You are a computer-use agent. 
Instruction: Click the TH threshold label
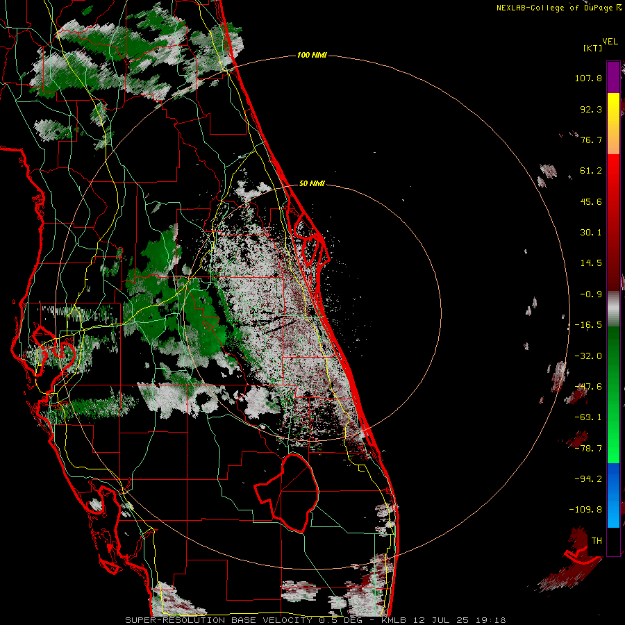[597, 541]
